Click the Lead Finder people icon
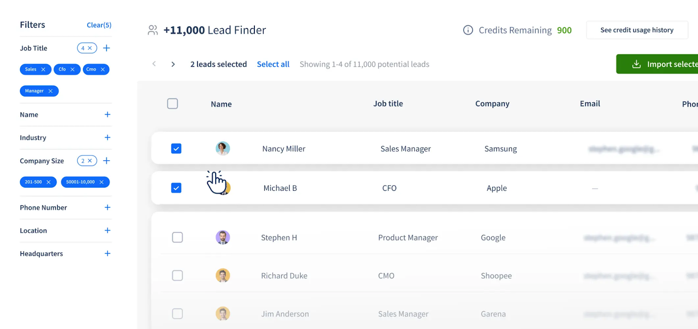Screen dimensions: 698x329 tap(153, 30)
